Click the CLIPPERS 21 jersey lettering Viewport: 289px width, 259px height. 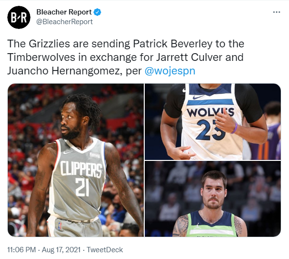pyautogui.click(x=81, y=178)
